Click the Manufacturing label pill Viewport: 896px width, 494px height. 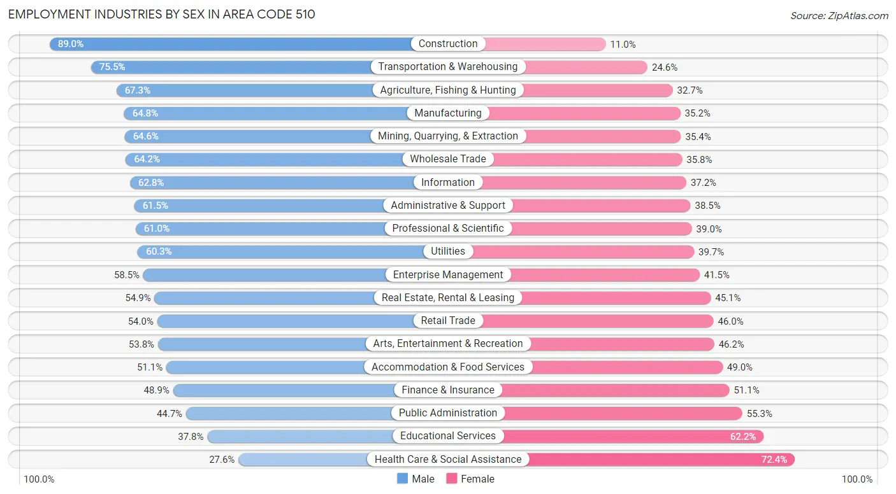point(448,113)
